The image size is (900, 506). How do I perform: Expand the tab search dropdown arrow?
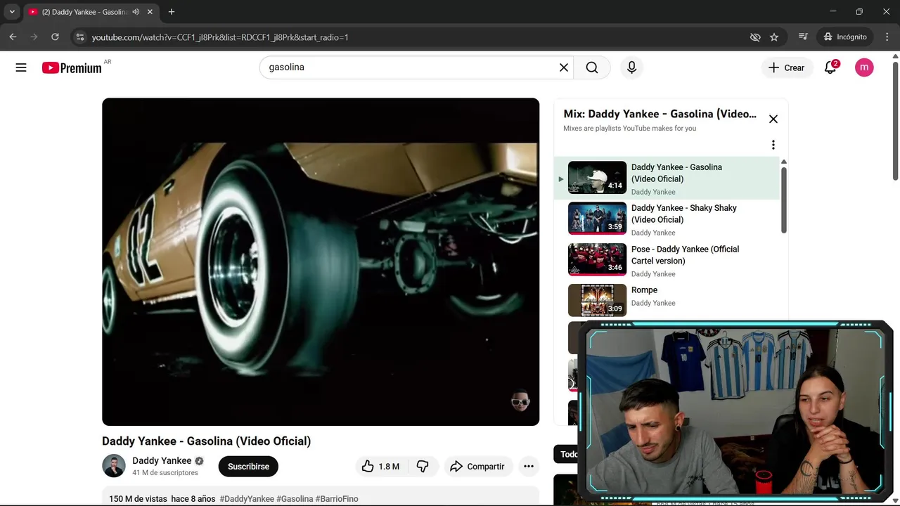[12, 12]
